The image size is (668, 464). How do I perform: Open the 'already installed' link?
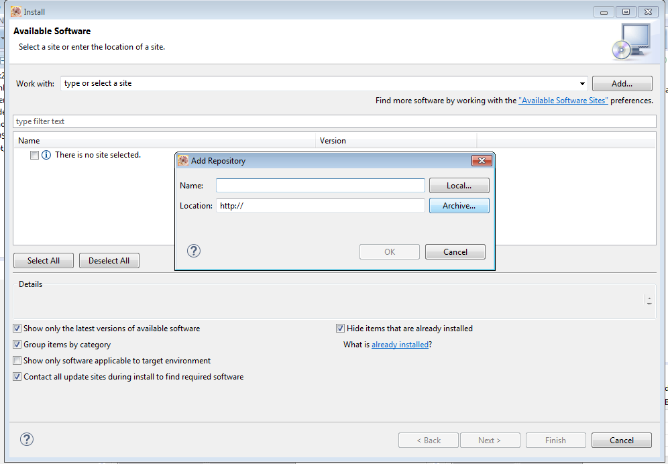pos(400,345)
